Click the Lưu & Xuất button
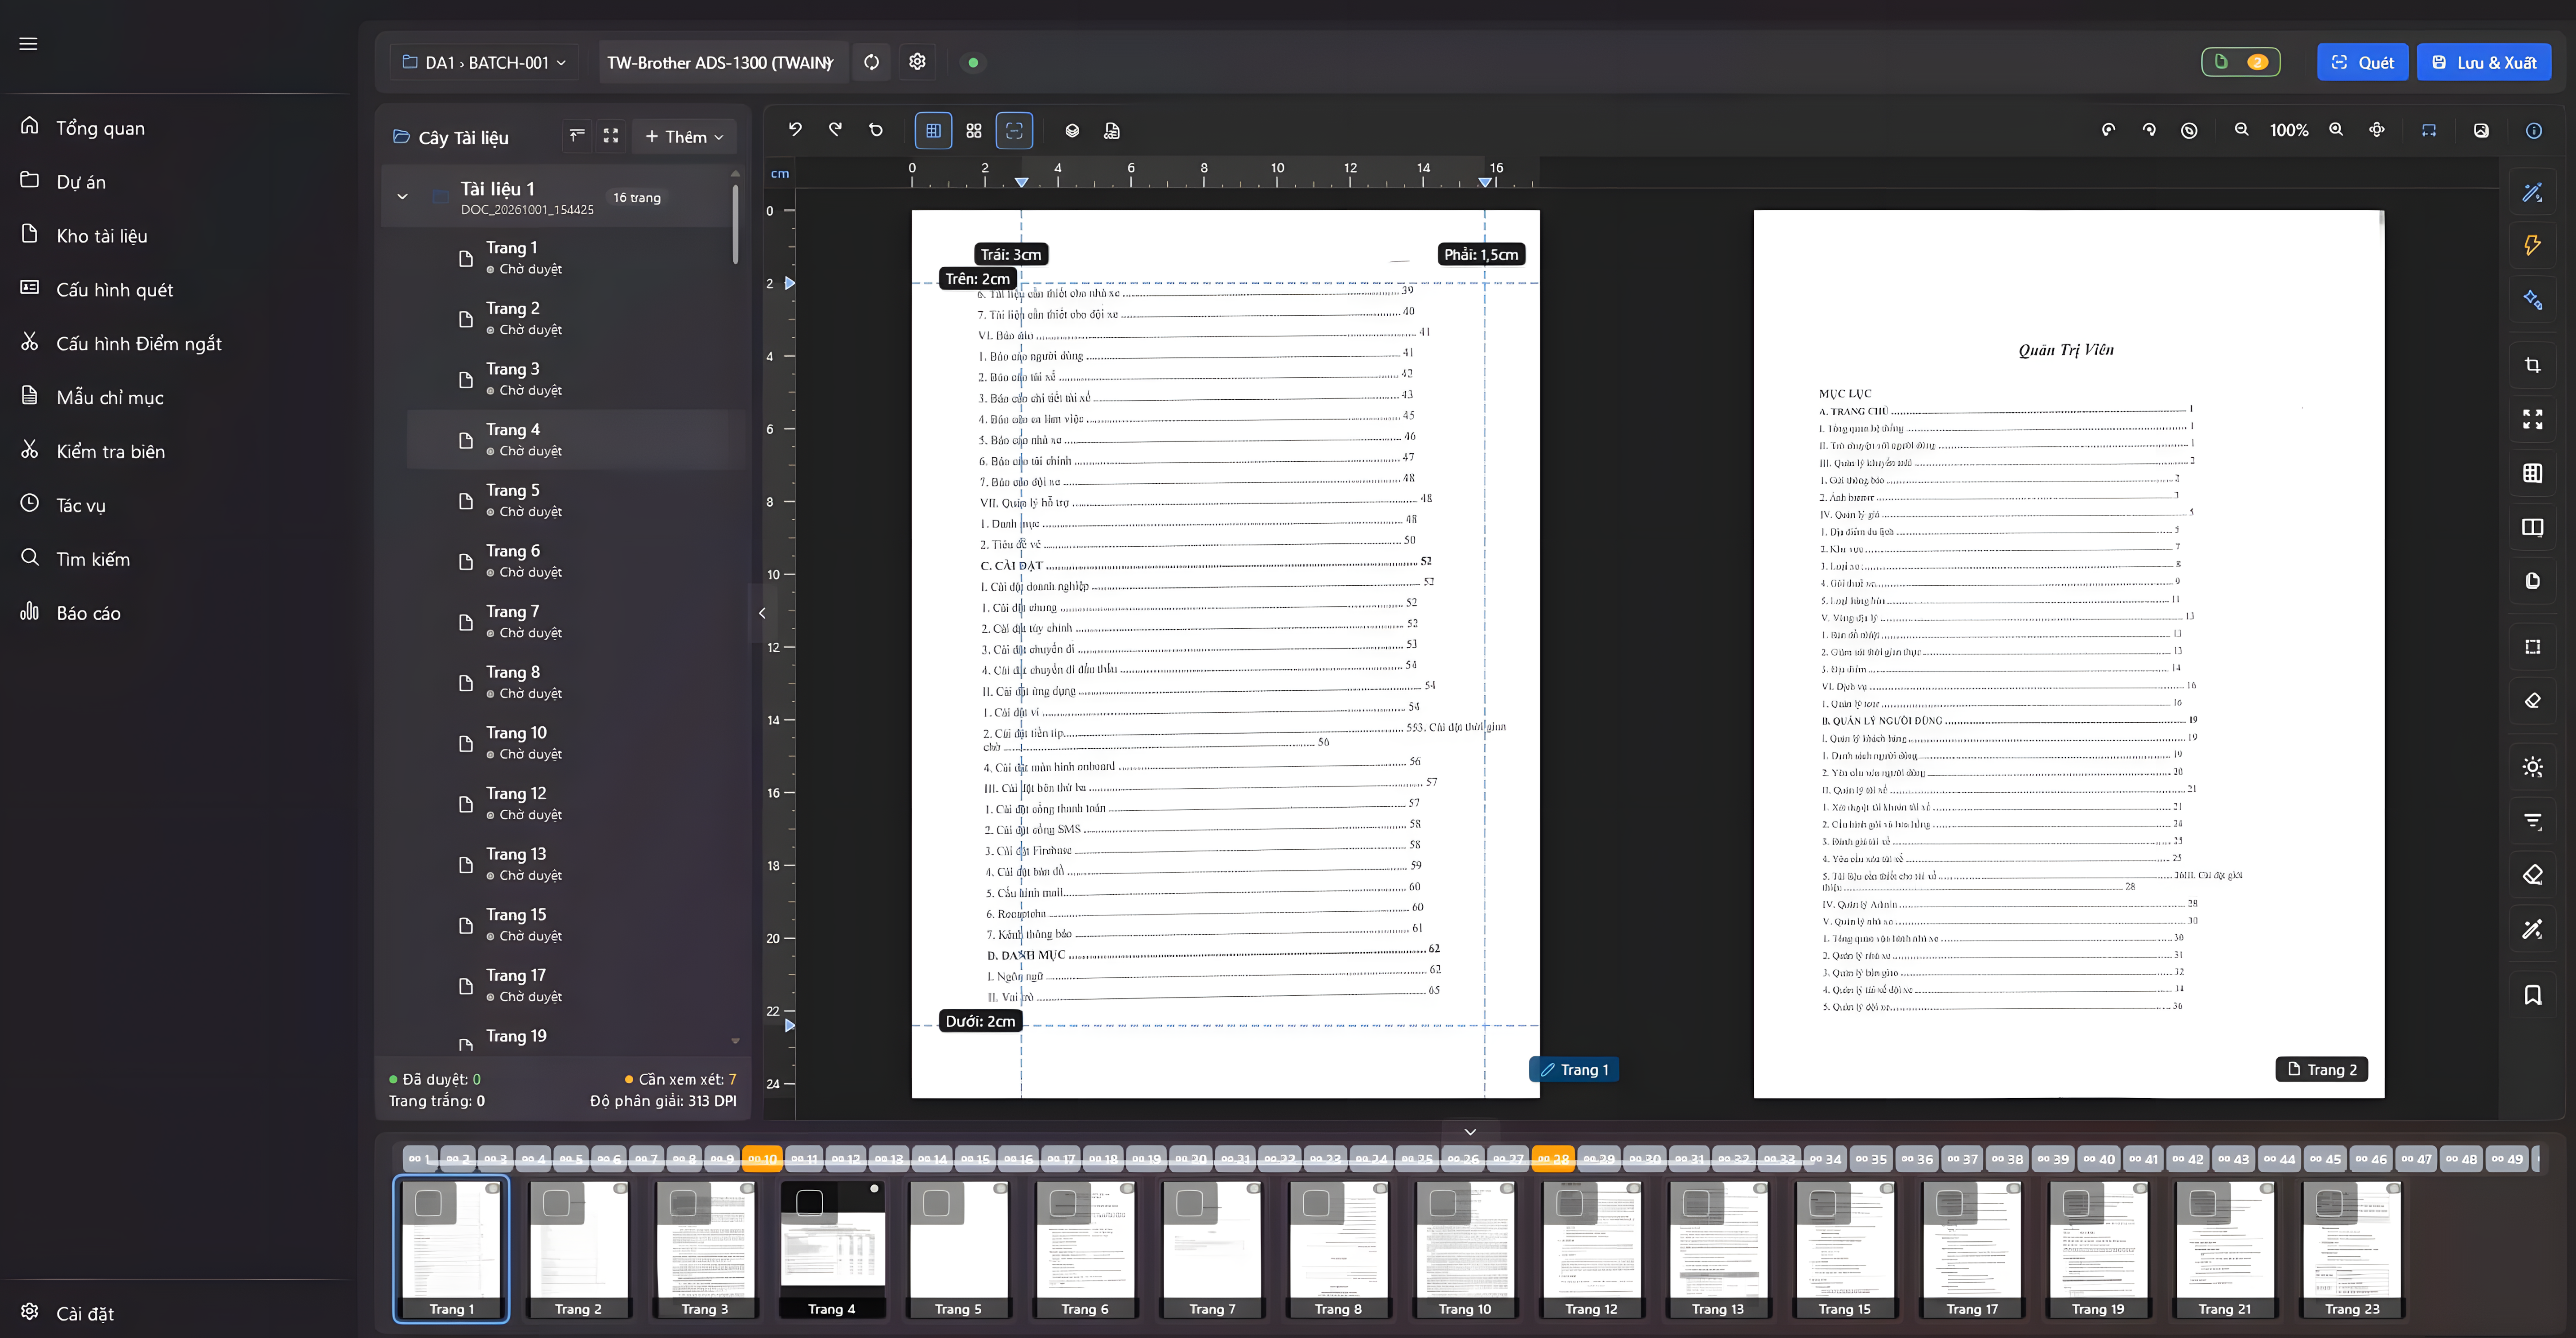 pos(2484,62)
